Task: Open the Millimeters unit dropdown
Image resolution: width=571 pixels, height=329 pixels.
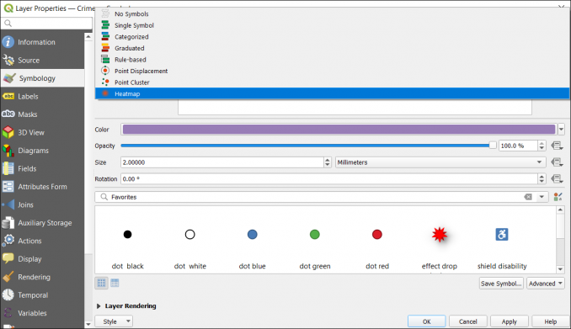Action: 440,162
